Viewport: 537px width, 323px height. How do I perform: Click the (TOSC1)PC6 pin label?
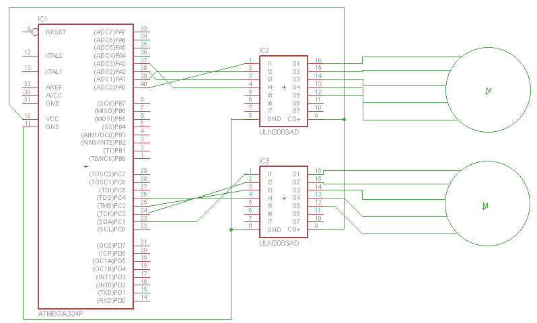(x=107, y=182)
